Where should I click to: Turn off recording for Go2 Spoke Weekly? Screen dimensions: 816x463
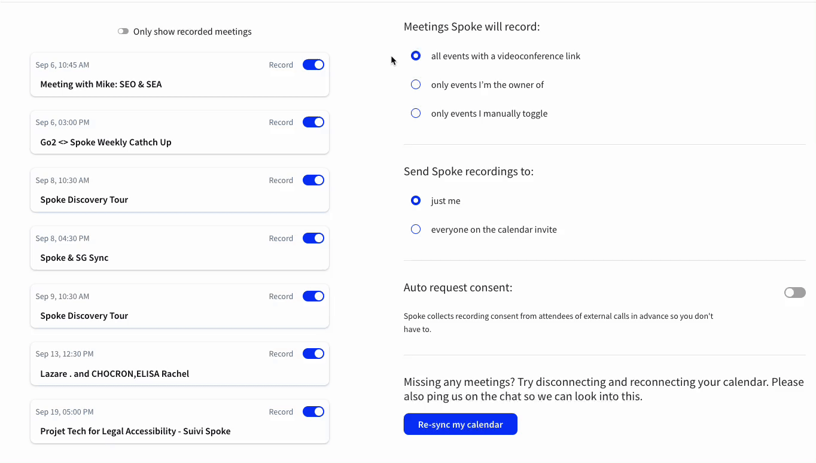pos(313,122)
